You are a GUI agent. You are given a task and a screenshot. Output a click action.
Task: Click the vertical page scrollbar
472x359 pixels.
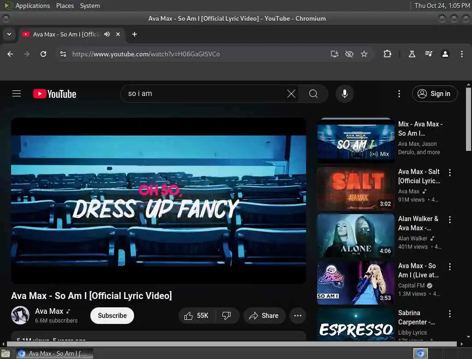[x=468, y=119]
